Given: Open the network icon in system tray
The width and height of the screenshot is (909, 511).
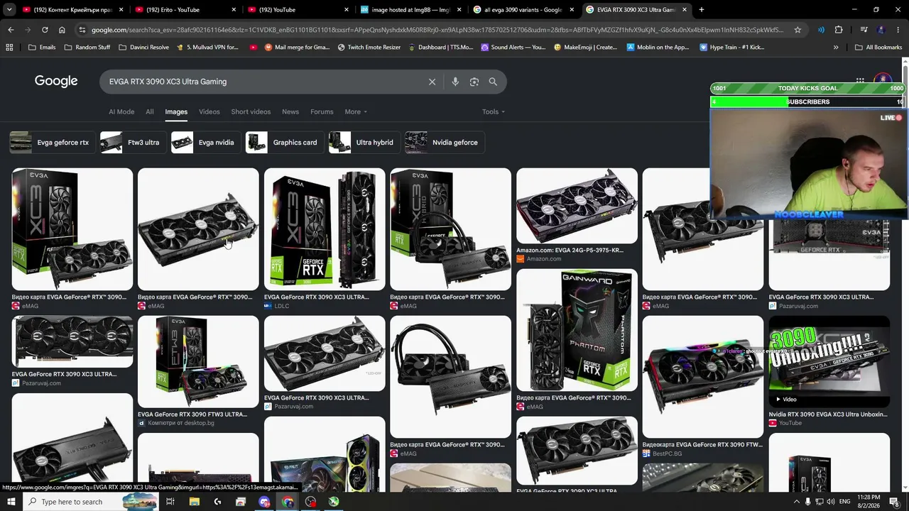Looking at the screenshot, I should click(x=818, y=502).
